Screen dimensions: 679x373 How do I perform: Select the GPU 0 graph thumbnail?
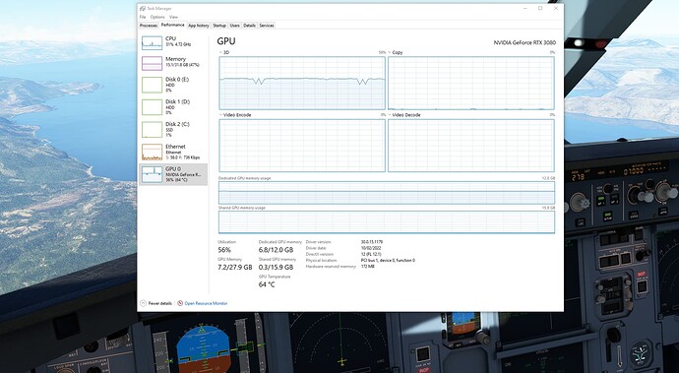152,174
